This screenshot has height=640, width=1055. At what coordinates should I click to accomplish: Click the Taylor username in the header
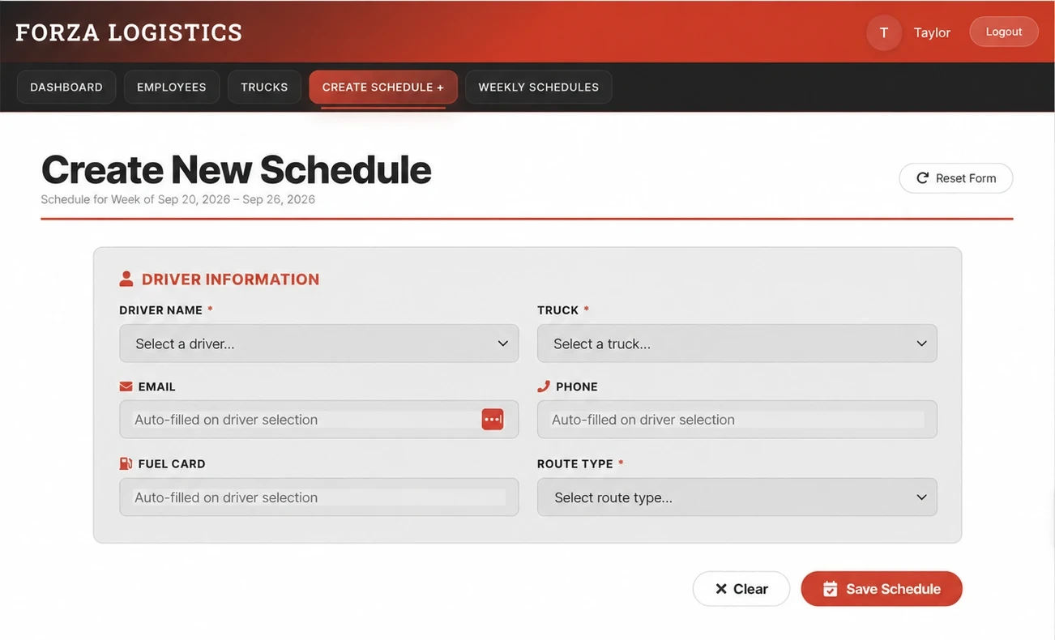[932, 32]
